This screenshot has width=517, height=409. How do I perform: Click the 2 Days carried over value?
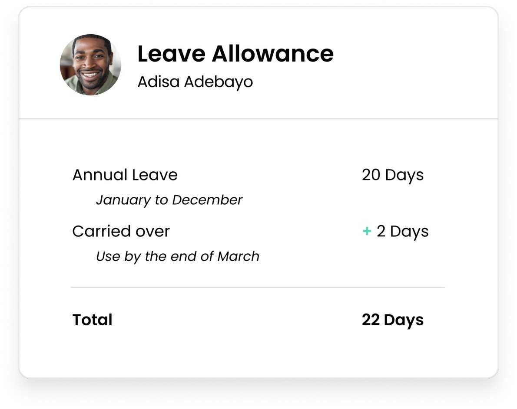(402, 231)
